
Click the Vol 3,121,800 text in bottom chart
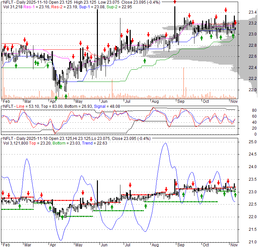[x=15, y=143]
